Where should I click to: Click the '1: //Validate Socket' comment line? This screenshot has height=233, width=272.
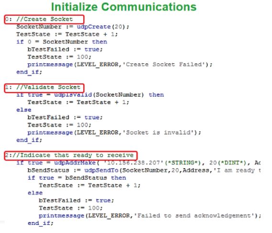pos(43,87)
